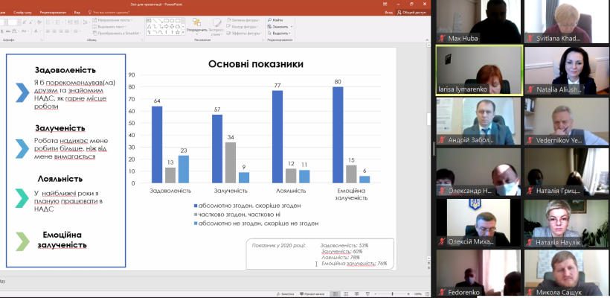Click the numbered list icon

coord(57,22)
